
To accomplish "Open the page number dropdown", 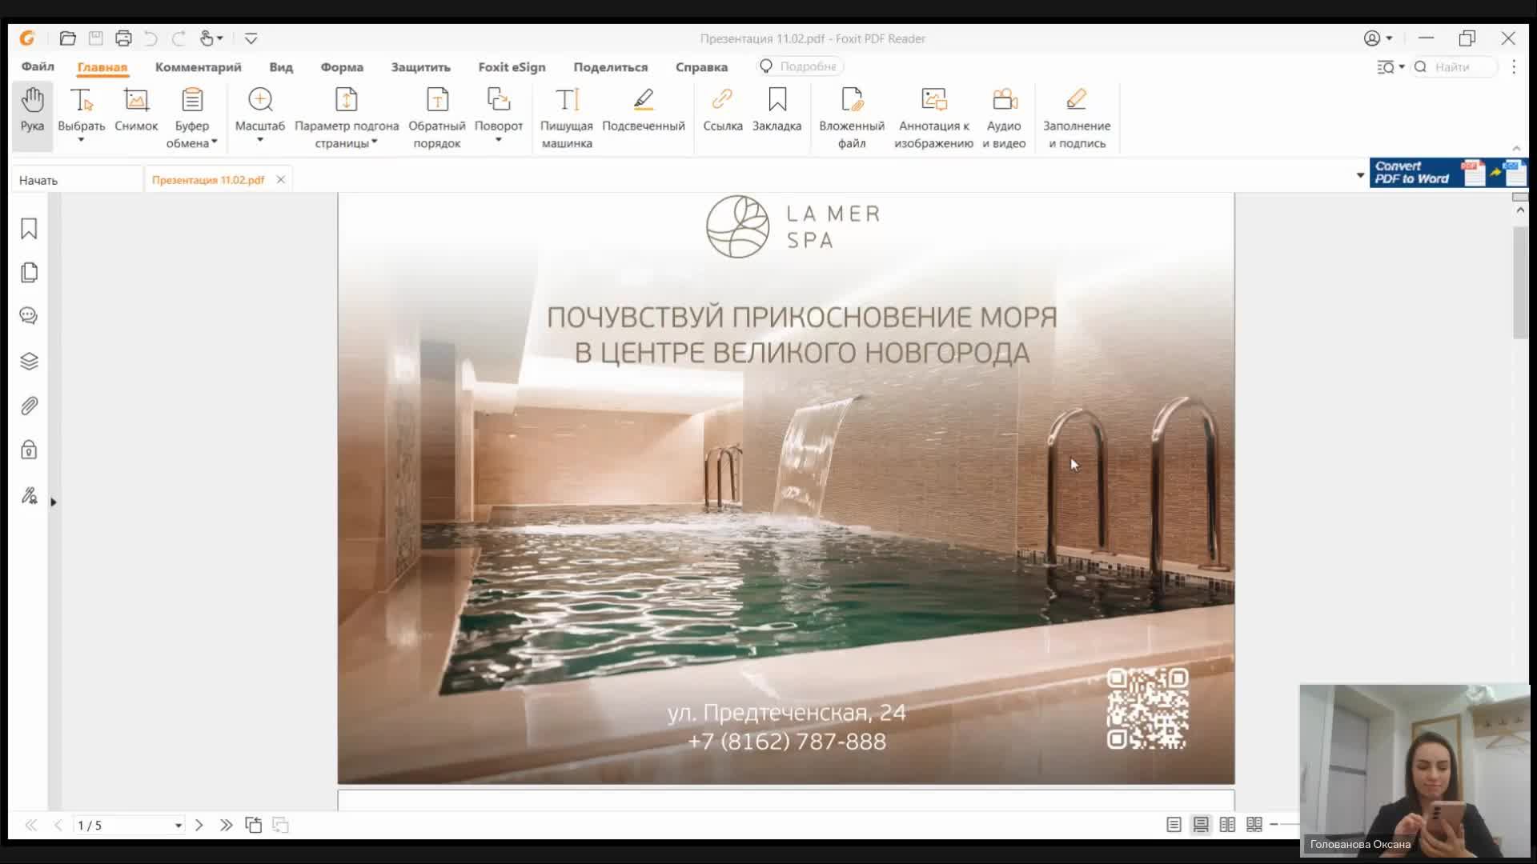I will pos(178,826).
